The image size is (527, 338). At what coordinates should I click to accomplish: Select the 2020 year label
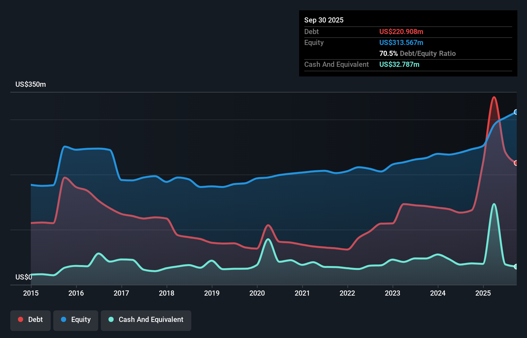tap(257, 293)
